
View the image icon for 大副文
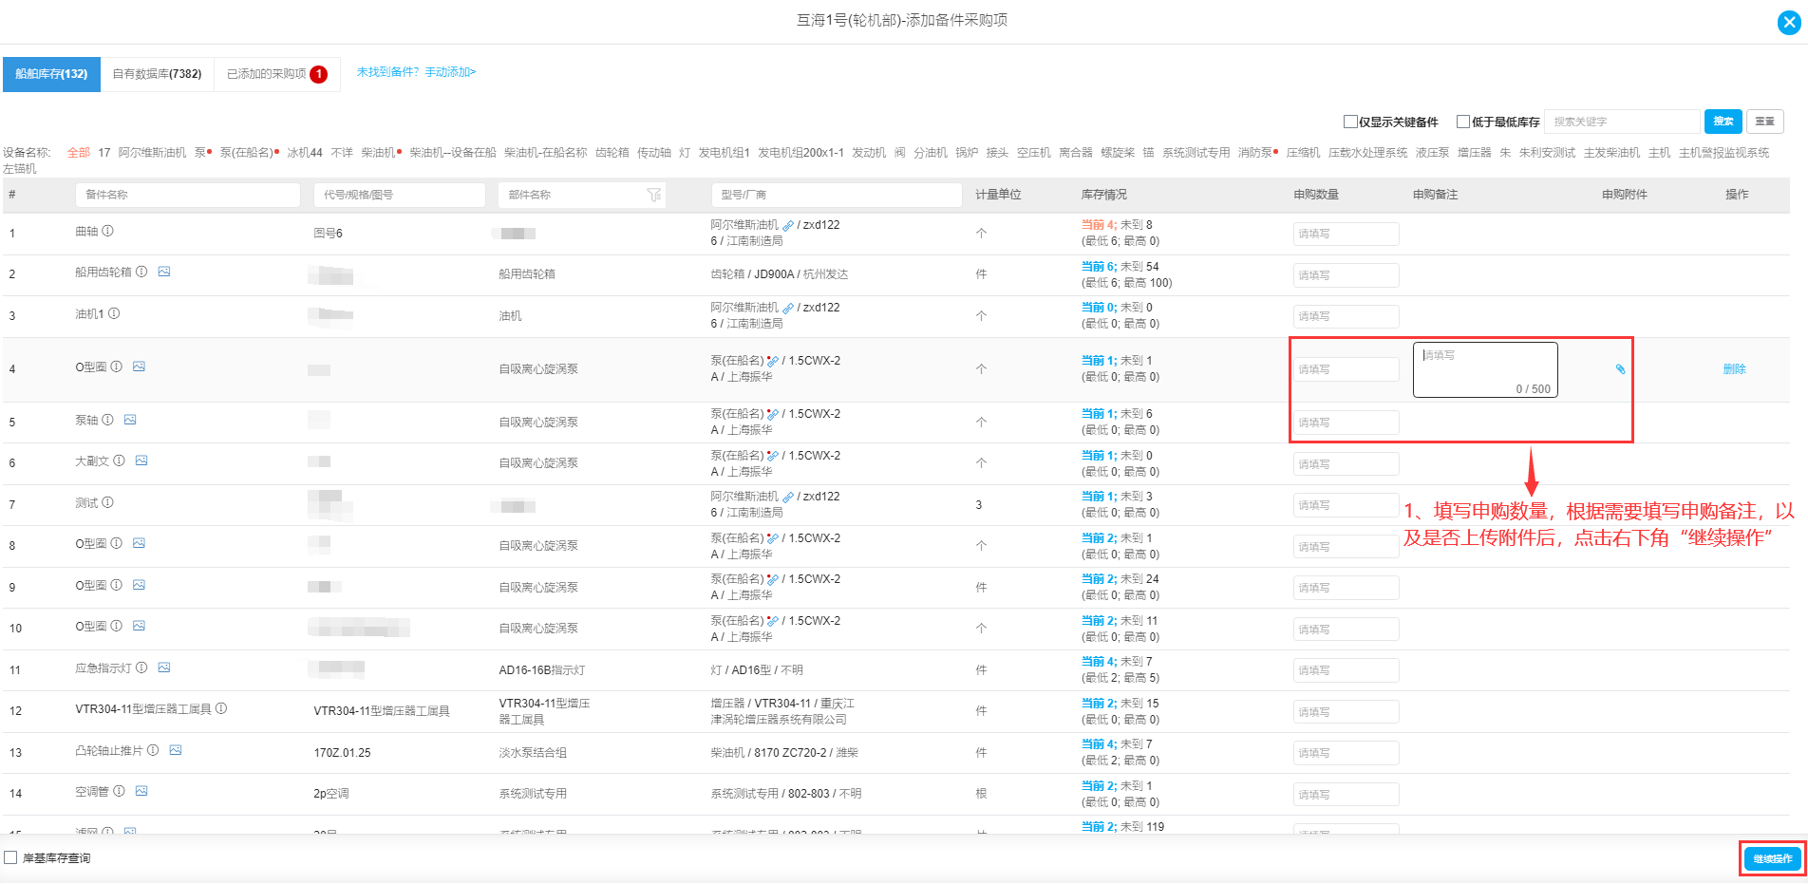[x=141, y=461]
